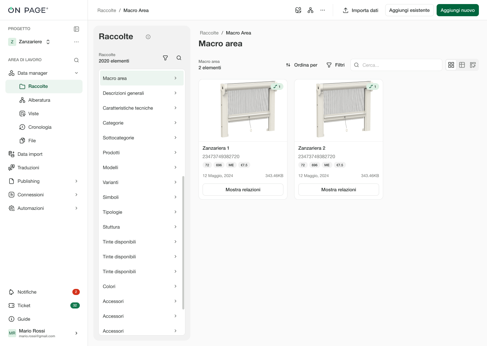Click the Aggiungi nuovo button

tap(458, 10)
